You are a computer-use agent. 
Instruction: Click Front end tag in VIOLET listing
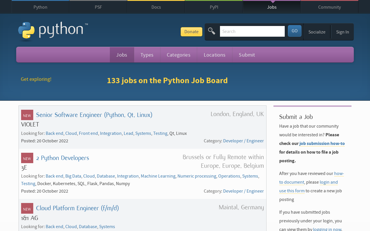click(88, 133)
